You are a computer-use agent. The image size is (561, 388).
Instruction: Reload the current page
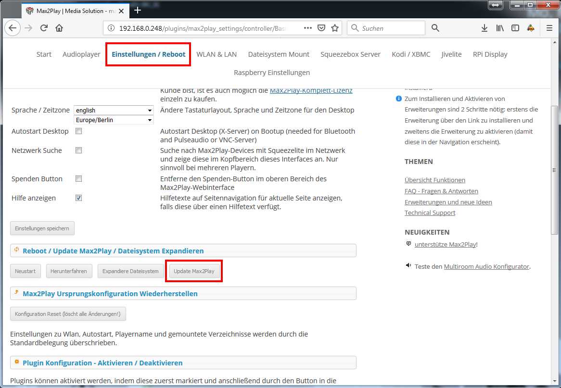(x=44, y=28)
